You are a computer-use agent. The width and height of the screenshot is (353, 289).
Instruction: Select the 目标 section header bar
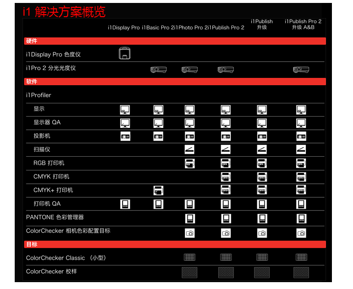coord(175,244)
